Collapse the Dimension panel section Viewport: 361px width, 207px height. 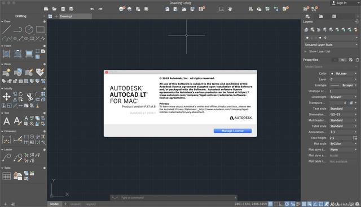pyautogui.click(x=2, y=131)
